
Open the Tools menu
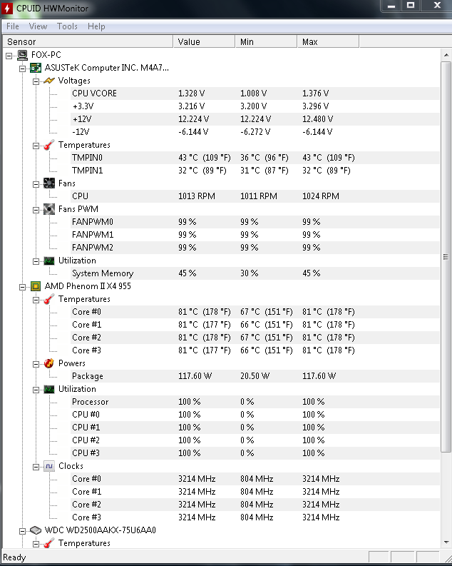coord(67,26)
